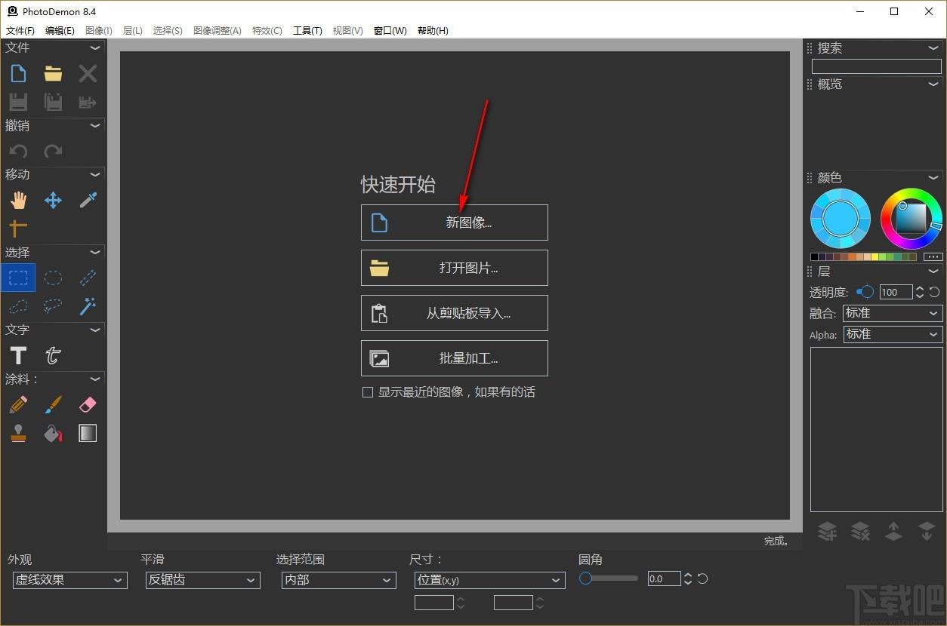Open the 平滑 反锯齿 dropdown
The height and width of the screenshot is (626, 947).
click(x=202, y=580)
